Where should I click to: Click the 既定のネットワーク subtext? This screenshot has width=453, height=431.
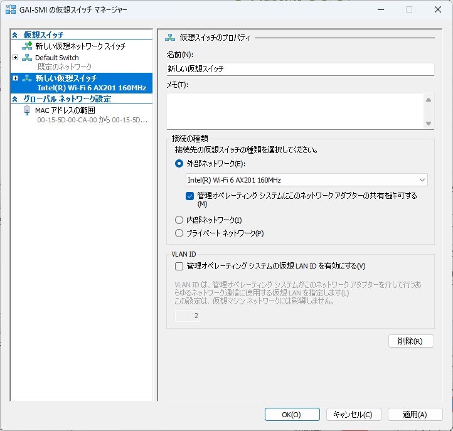tap(65, 67)
